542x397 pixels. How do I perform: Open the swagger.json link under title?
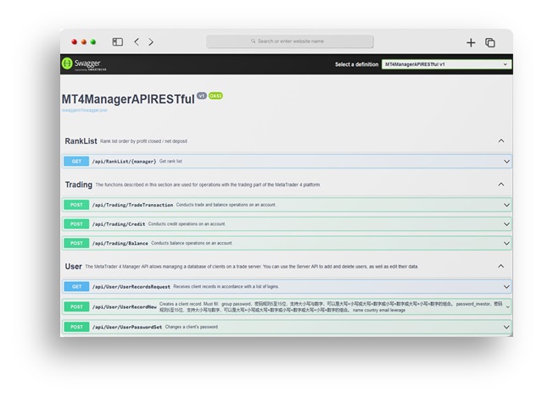84,110
